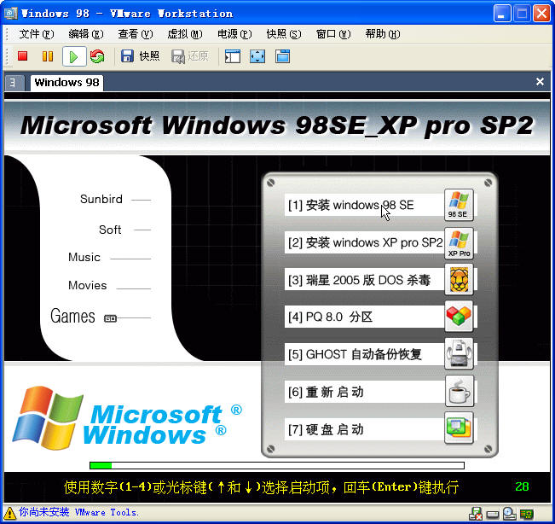Click the network adapter status bar icon

click(x=526, y=514)
